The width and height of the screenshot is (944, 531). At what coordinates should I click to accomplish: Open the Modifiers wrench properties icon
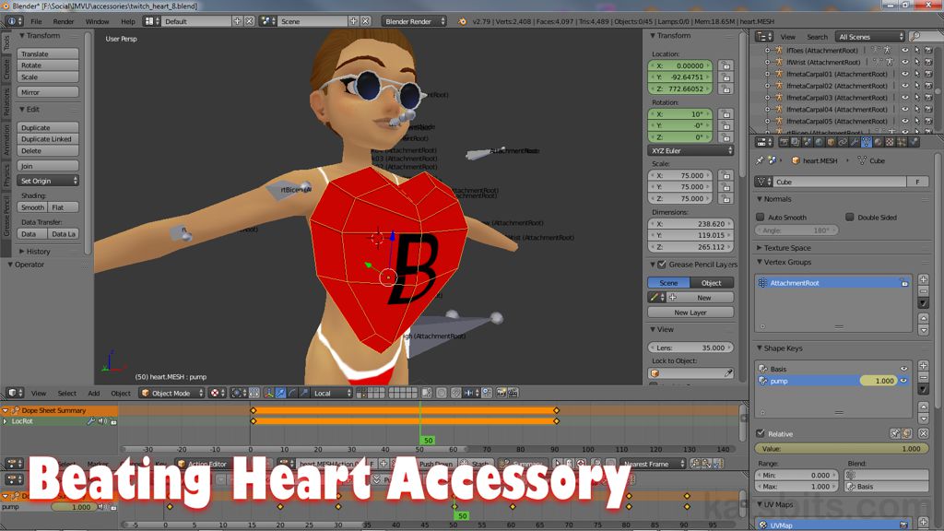pyautogui.click(x=855, y=142)
